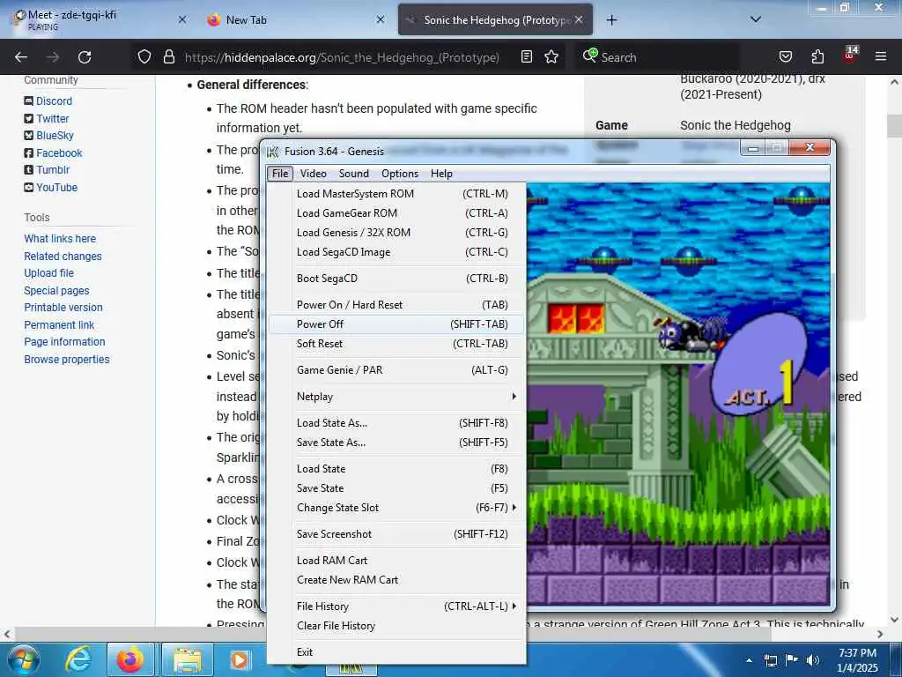Expand the Change State Slot submenu
The width and height of the screenshot is (902, 677).
pyautogui.click(x=396, y=508)
